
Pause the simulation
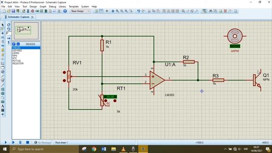(20, 142)
